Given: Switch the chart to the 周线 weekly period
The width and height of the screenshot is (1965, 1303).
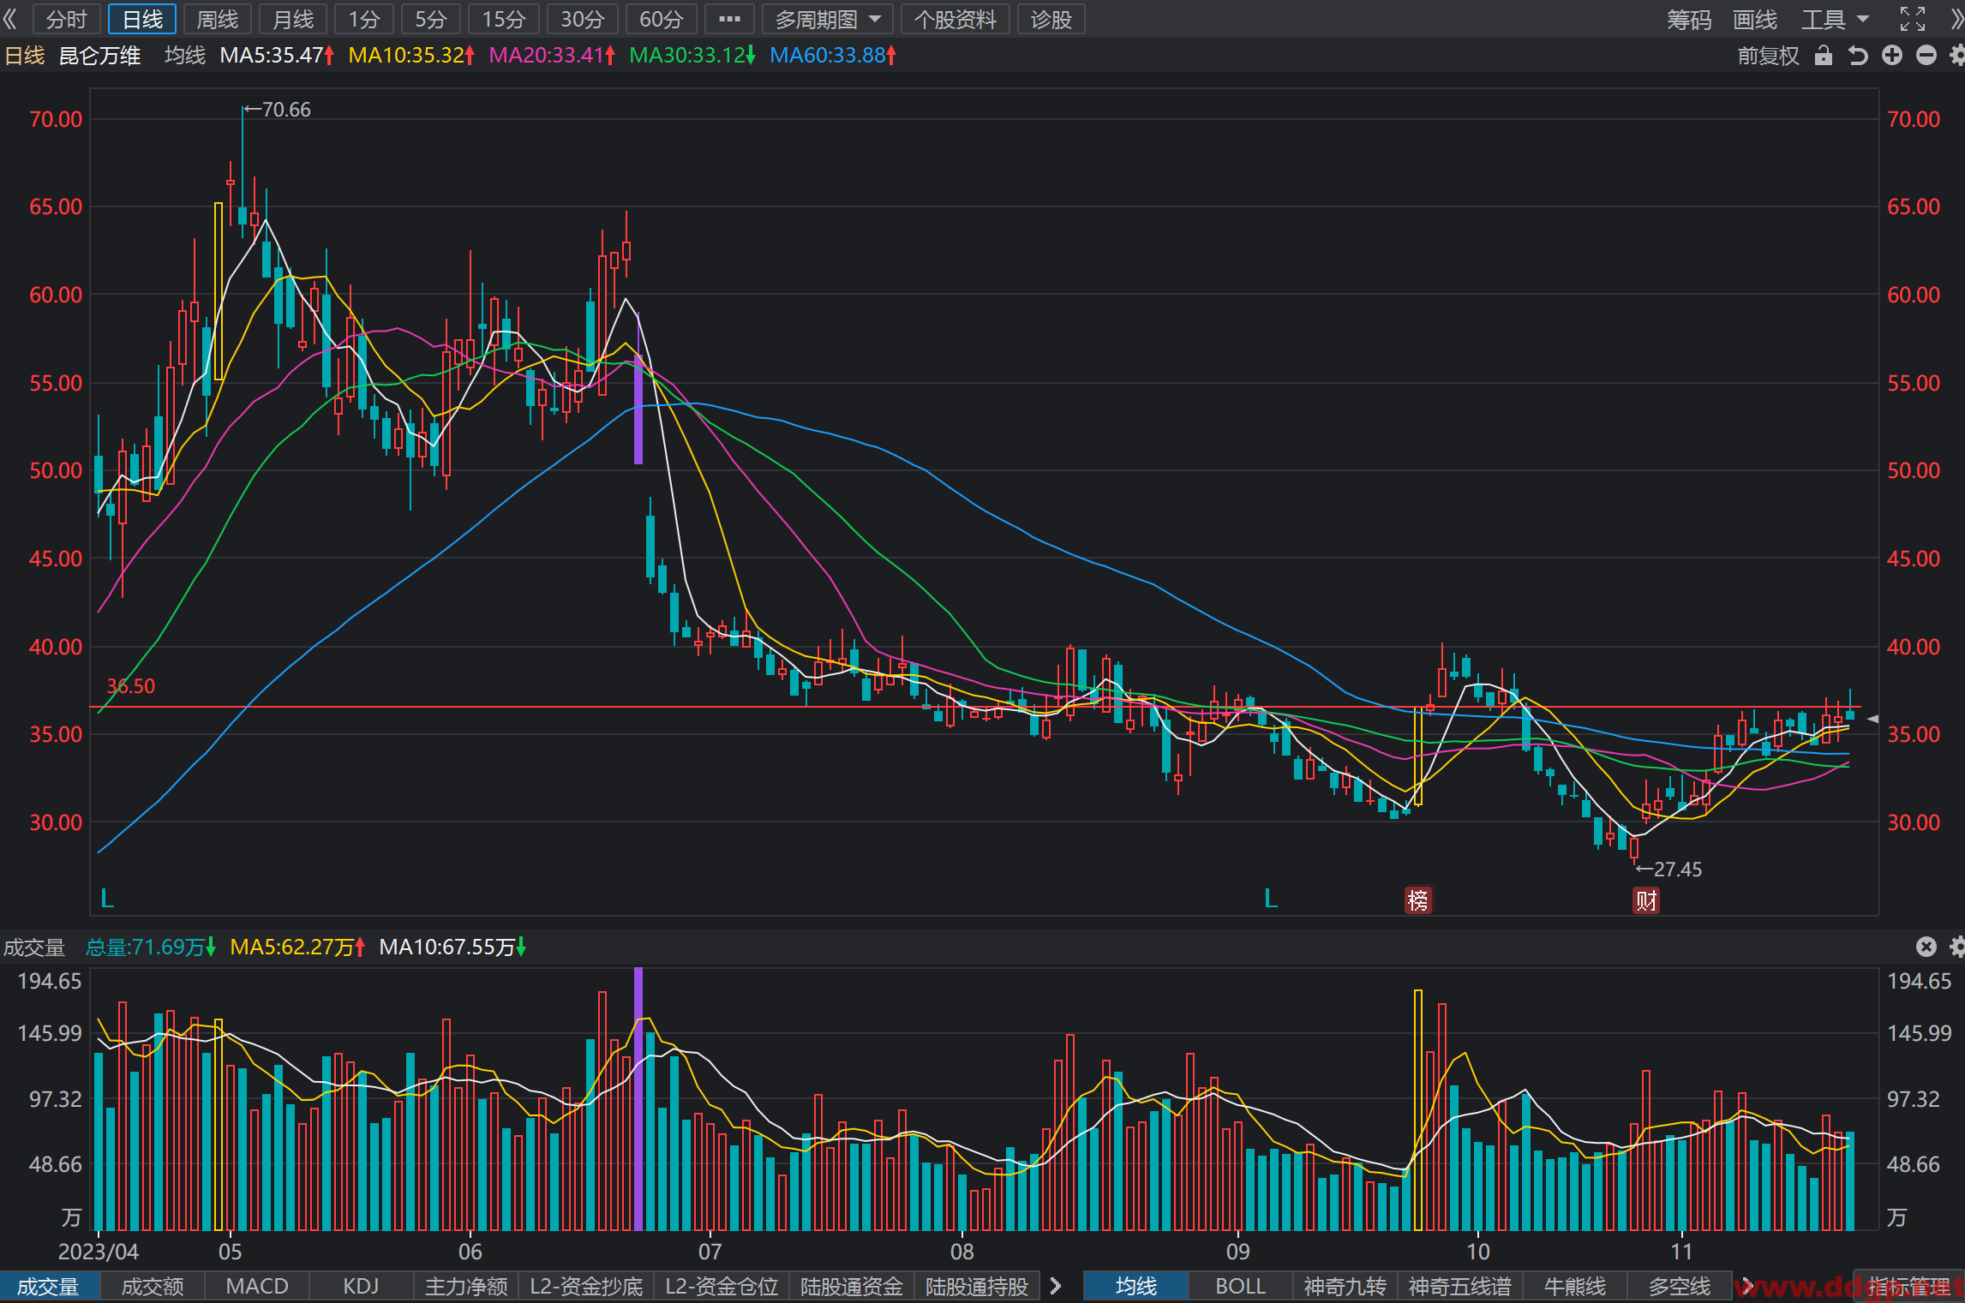Looking at the screenshot, I should click(x=218, y=19).
